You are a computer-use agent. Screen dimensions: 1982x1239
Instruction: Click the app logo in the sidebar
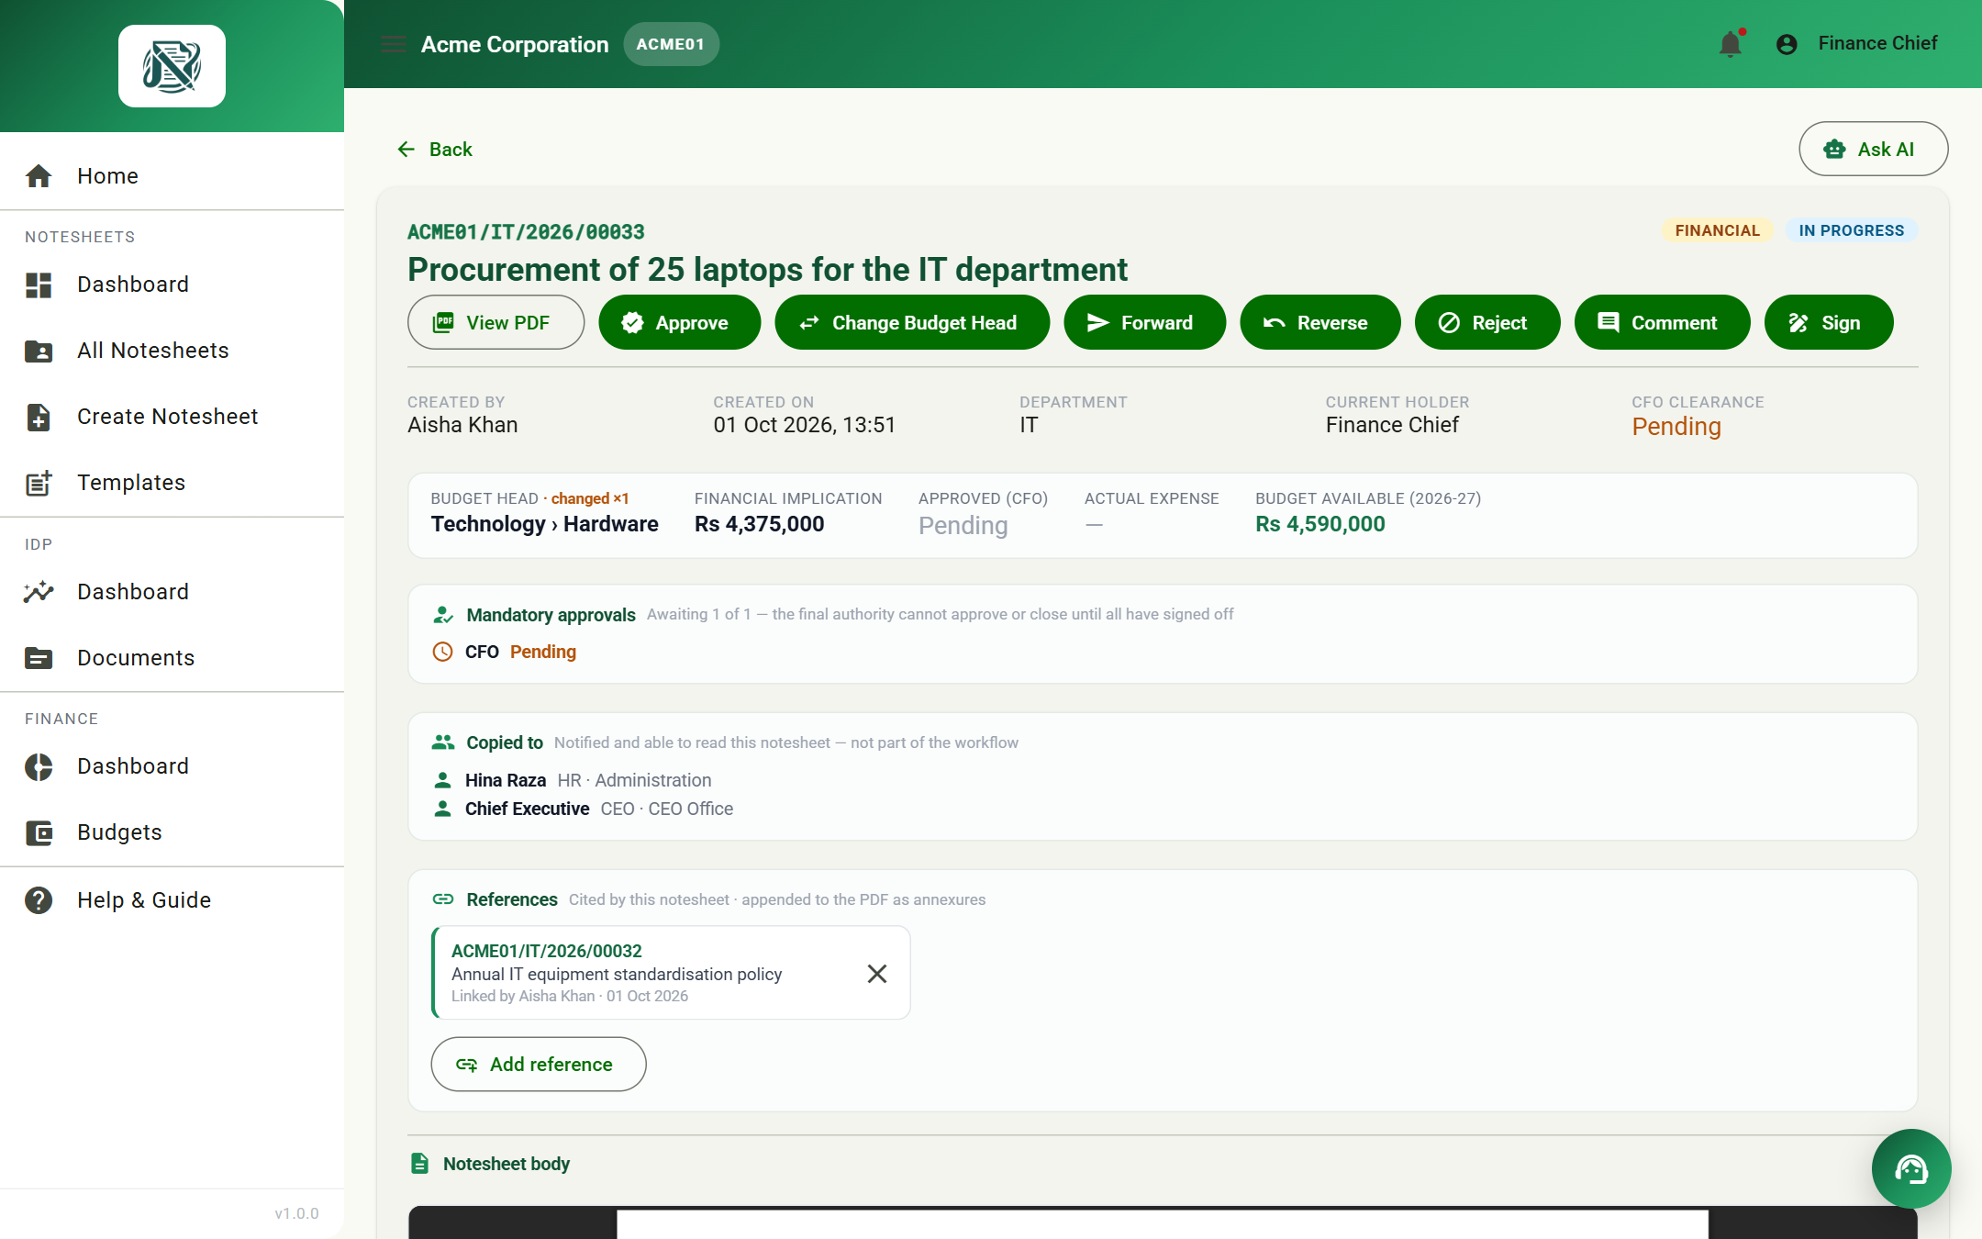tap(172, 66)
